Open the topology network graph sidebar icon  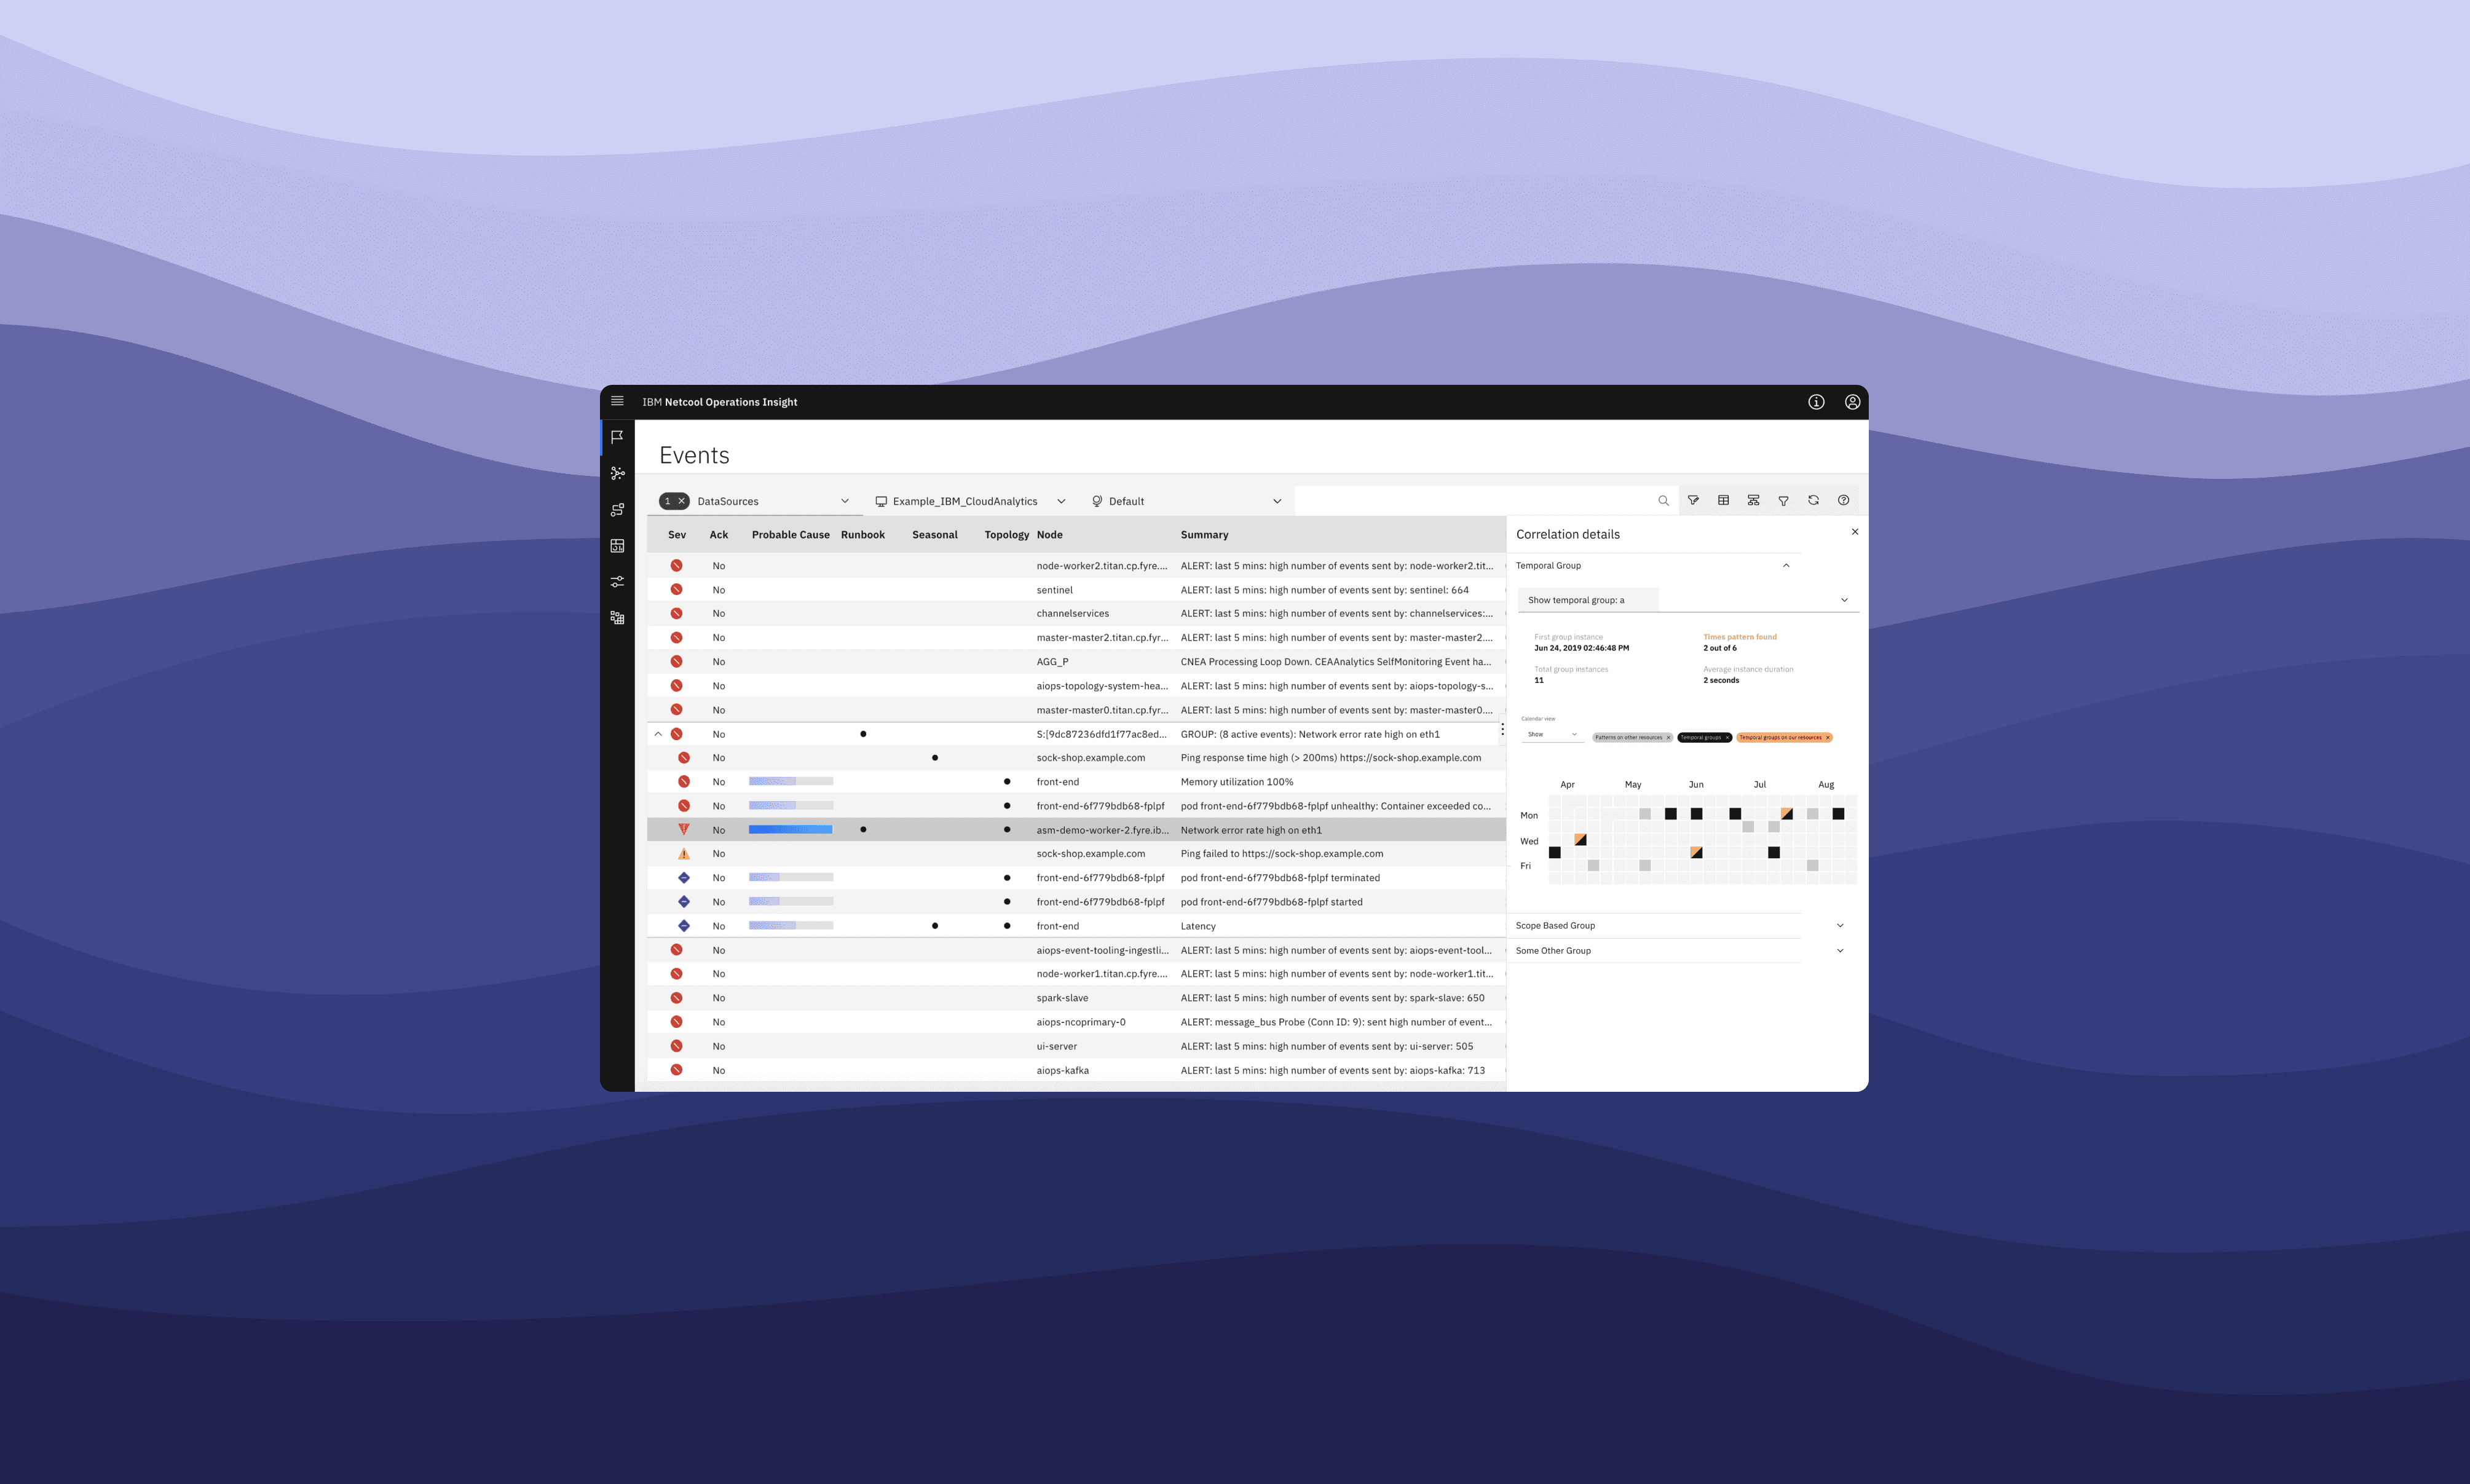pos(617,473)
